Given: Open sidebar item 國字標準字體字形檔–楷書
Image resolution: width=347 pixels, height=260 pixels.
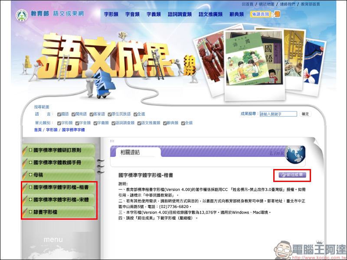Looking at the screenshot, I should (59, 188).
